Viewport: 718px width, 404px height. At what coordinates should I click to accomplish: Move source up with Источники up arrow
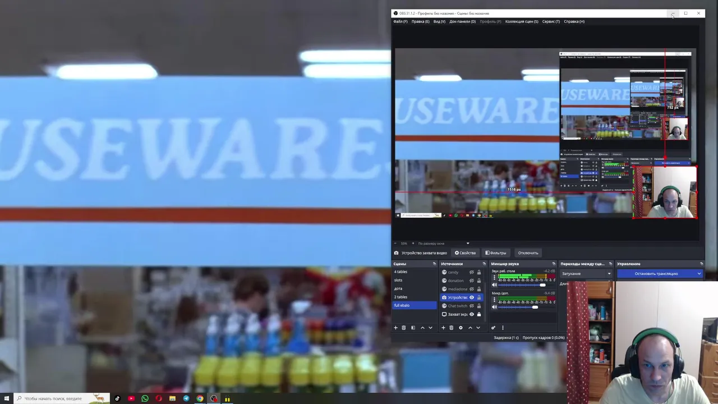point(470,328)
